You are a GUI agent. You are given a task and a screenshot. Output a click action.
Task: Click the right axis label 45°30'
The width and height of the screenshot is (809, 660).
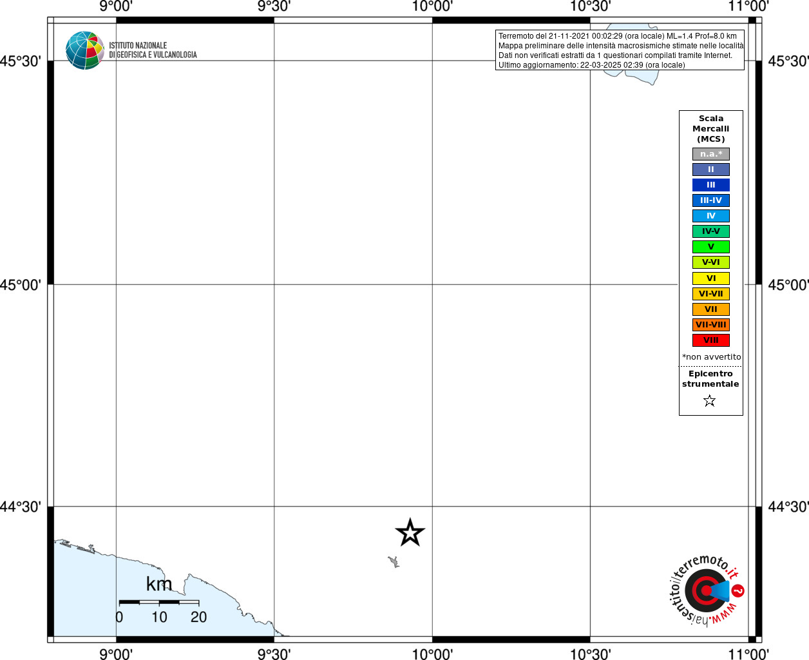pos(788,61)
